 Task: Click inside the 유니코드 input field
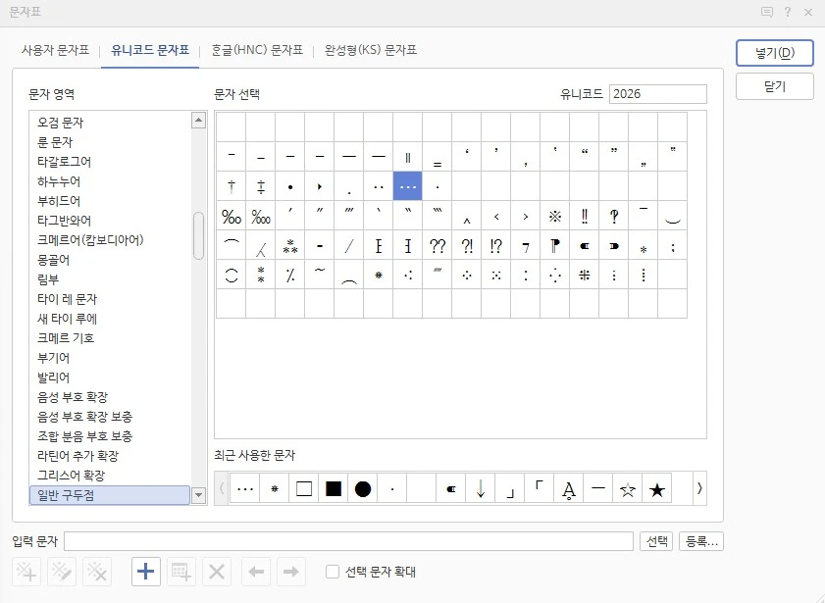tap(658, 93)
